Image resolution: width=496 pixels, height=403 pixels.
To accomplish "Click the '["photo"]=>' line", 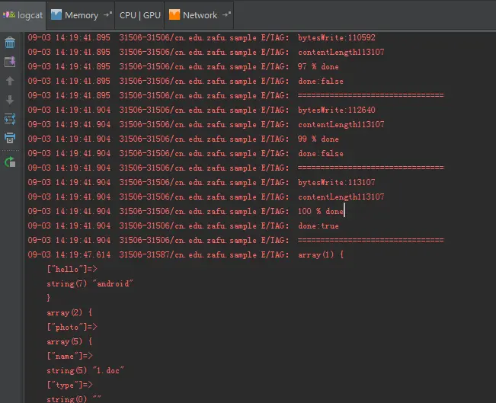I will [x=72, y=327].
